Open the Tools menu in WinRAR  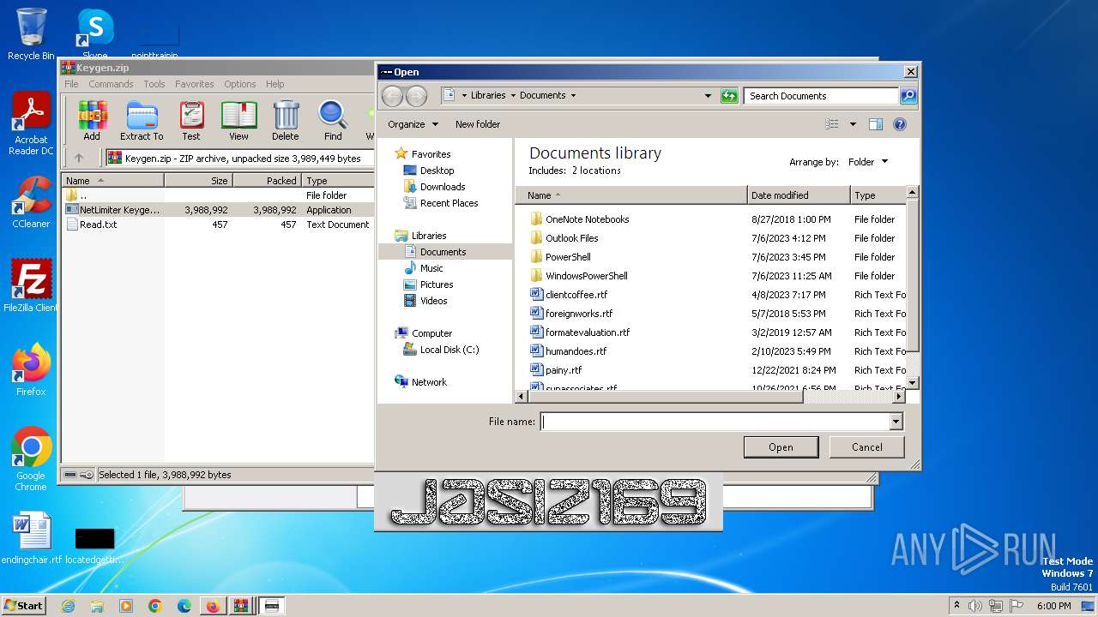coord(154,84)
